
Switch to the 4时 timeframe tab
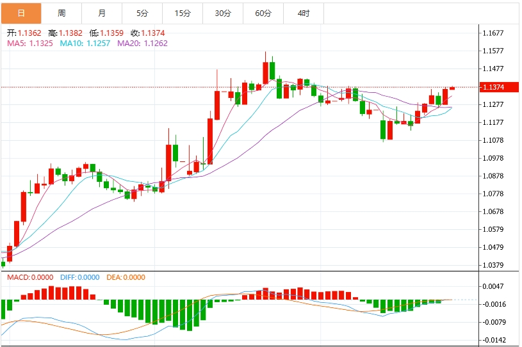304,13
